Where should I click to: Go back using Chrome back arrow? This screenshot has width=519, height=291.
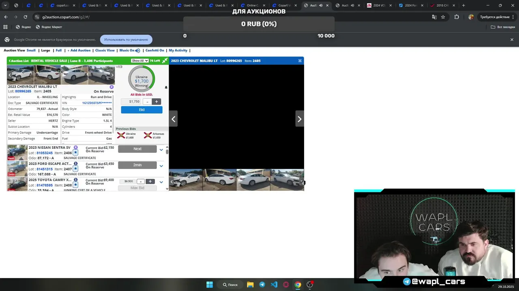tap(6, 17)
